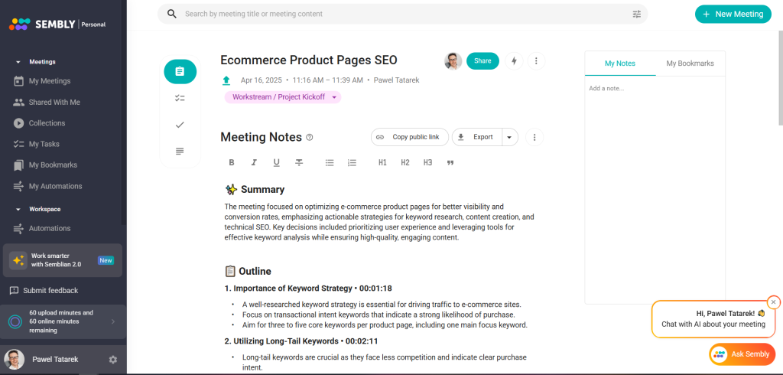Click the meeting search field
Image resolution: width=783 pixels, height=375 pixels.
(402, 14)
